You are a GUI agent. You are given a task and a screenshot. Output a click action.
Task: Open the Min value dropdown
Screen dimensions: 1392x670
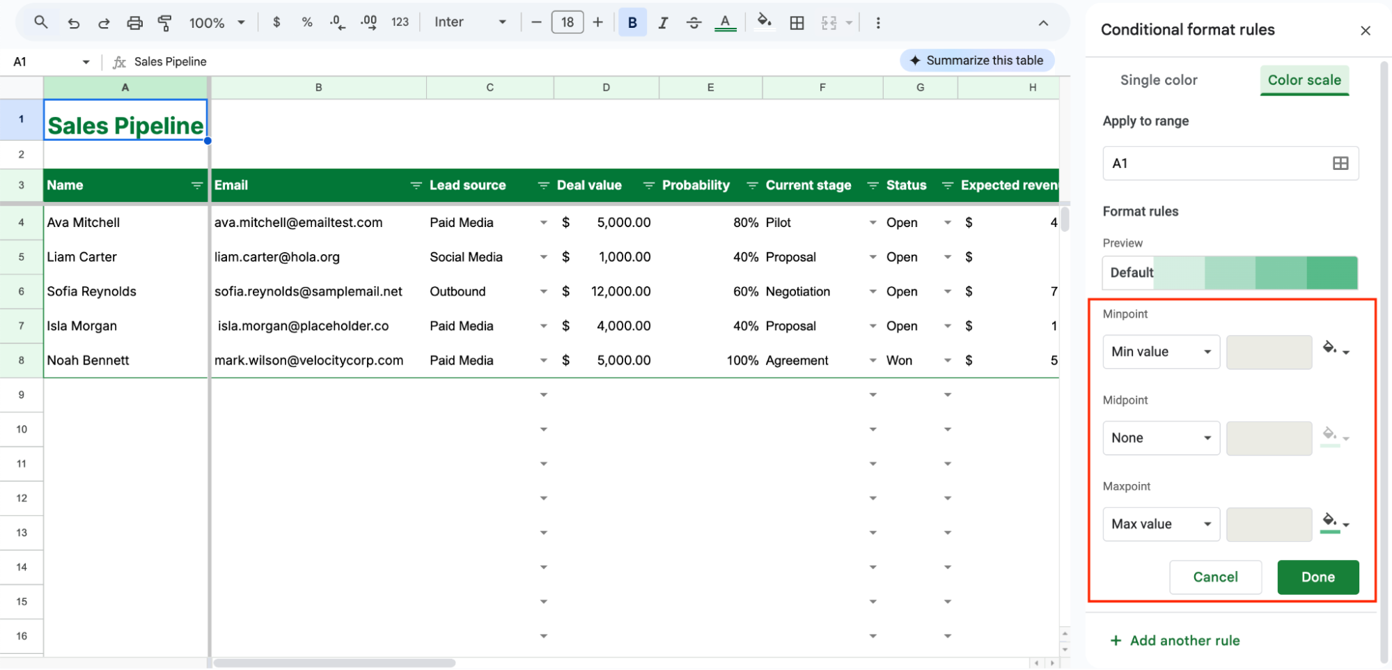pos(1161,352)
